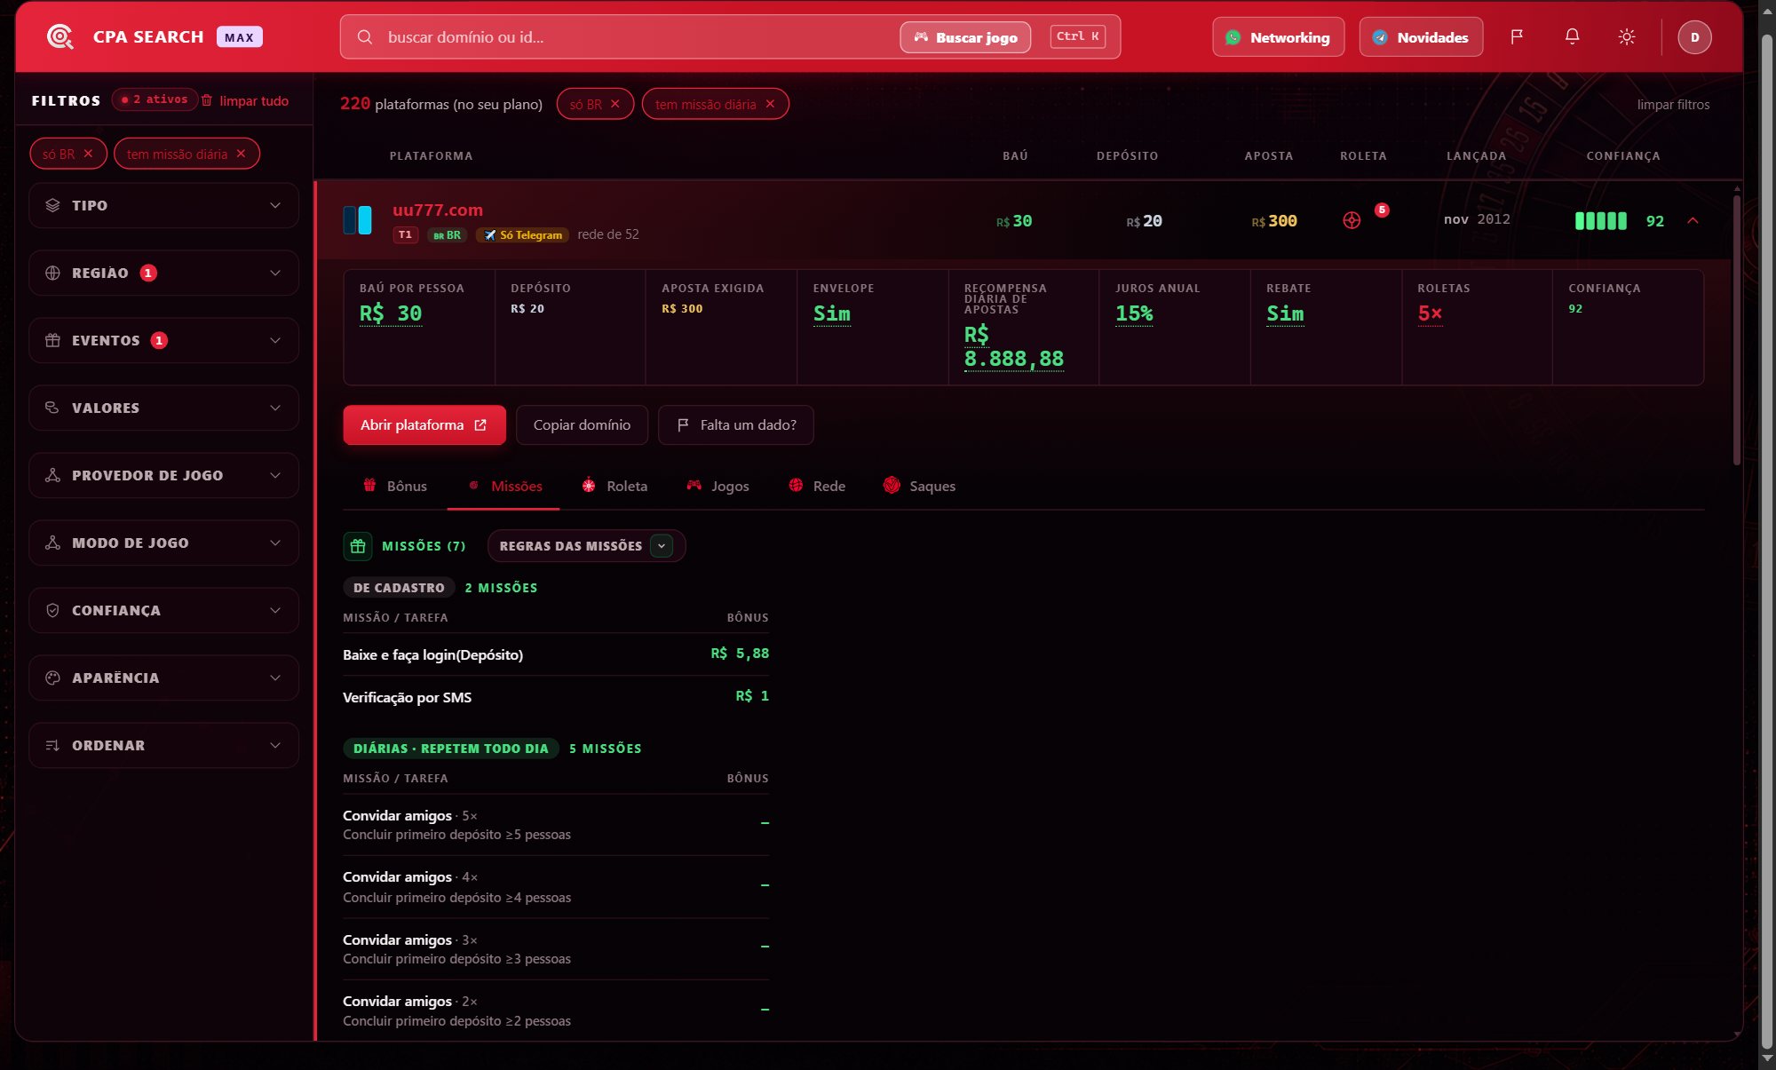This screenshot has height=1070, width=1776.
Task: Click the uu777.com platform logo thumbnail
Action: (358, 220)
